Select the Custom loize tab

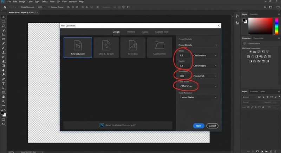[x=162, y=32]
